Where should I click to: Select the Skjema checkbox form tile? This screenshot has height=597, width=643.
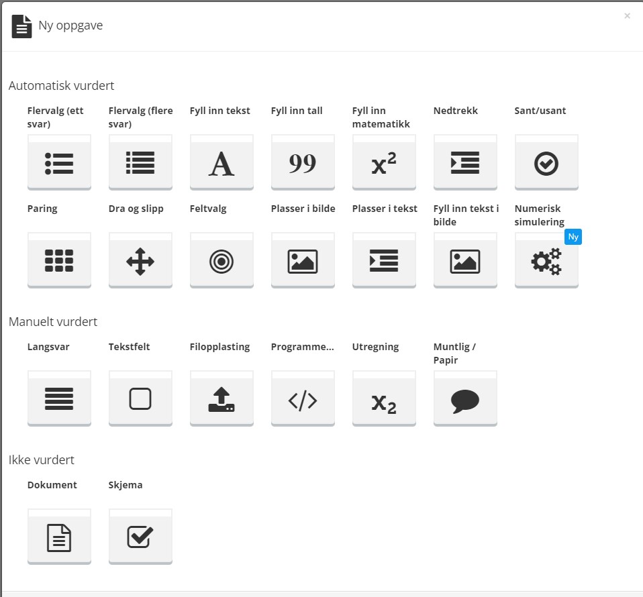[x=140, y=537]
